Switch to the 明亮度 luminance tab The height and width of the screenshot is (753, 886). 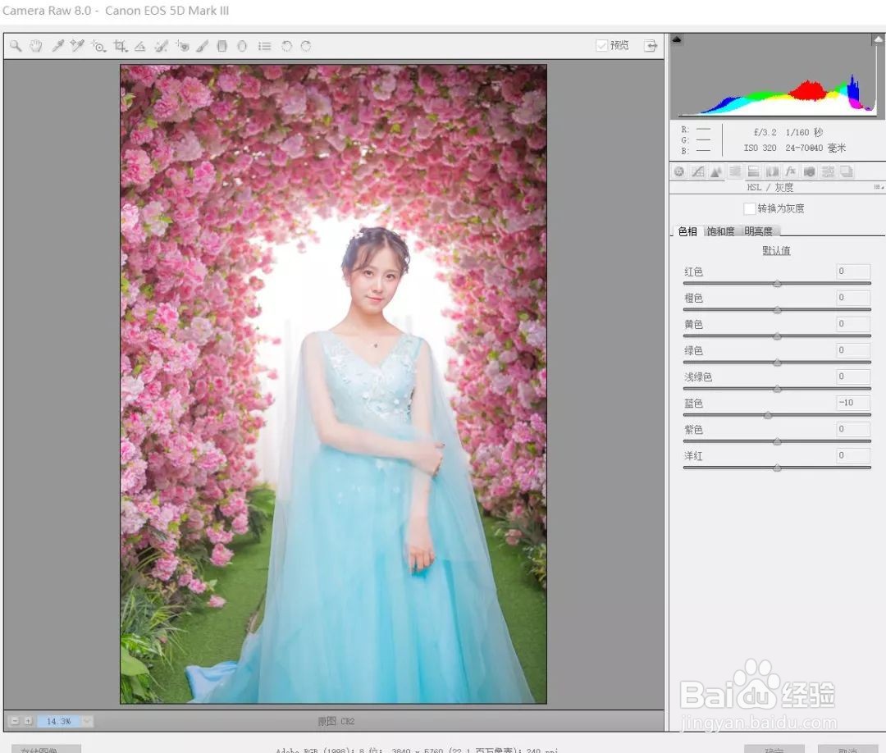pos(759,230)
